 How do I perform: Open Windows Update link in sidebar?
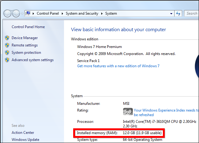point(25,140)
